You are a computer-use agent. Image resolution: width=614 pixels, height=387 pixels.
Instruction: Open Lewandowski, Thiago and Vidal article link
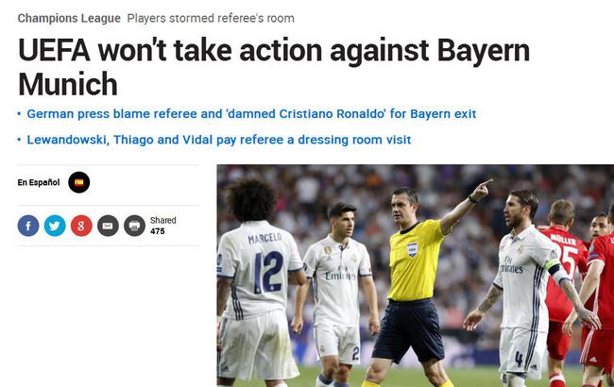219,140
